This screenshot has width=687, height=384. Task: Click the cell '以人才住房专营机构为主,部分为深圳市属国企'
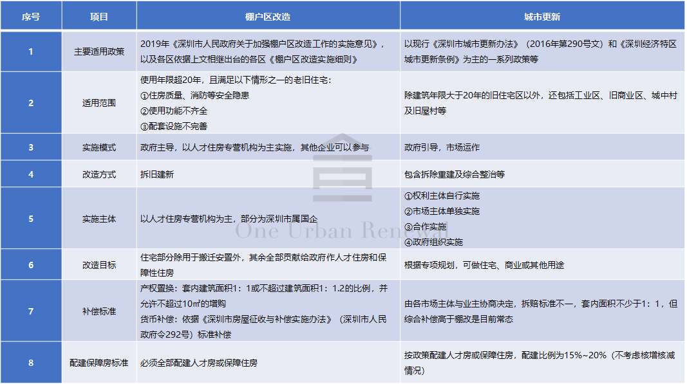268,219
